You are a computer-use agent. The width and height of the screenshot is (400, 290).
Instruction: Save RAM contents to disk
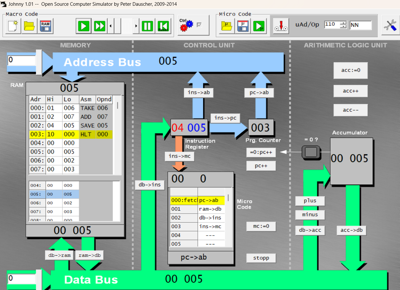(46, 26)
